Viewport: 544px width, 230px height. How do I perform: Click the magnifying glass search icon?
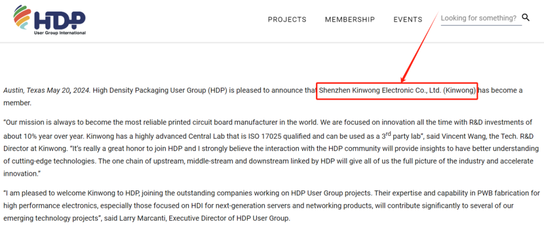(526, 18)
